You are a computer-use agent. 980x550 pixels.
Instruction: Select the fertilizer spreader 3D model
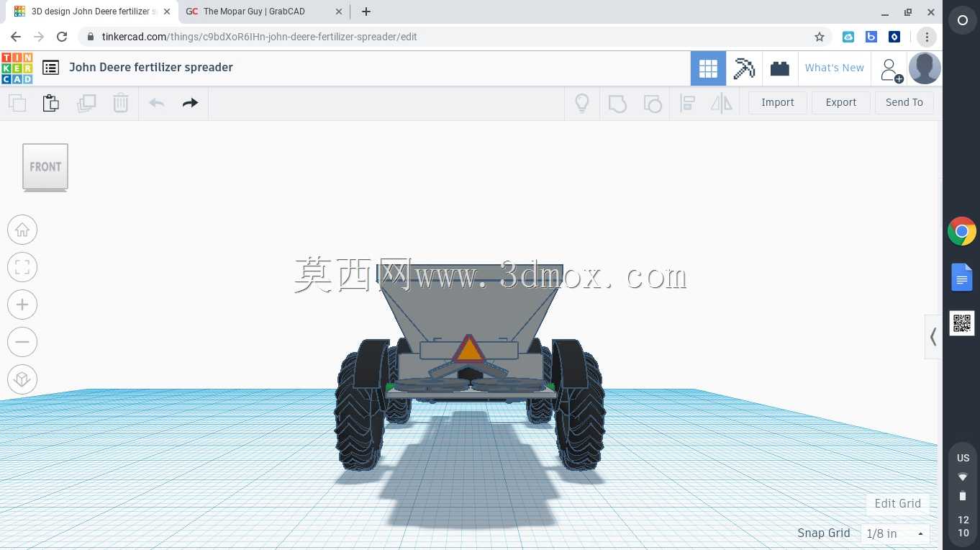pos(470,367)
